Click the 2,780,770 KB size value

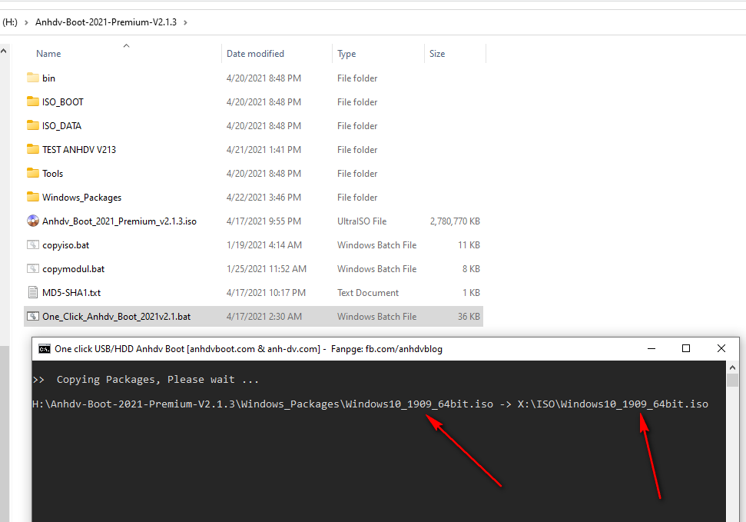(455, 221)
